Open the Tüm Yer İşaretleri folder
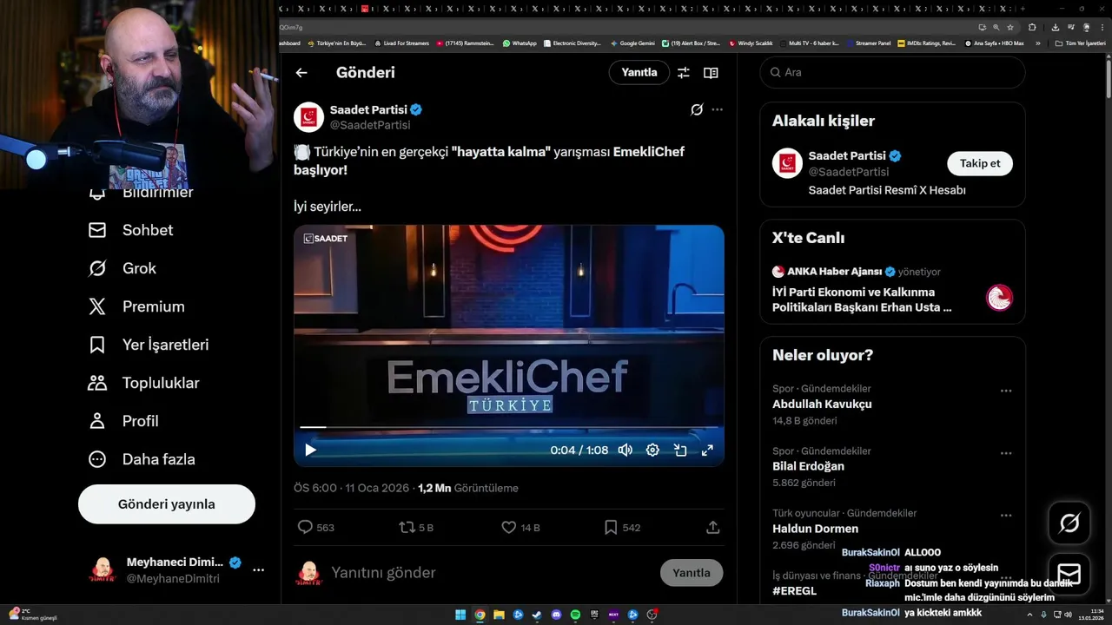 [x=1081, y=43]
